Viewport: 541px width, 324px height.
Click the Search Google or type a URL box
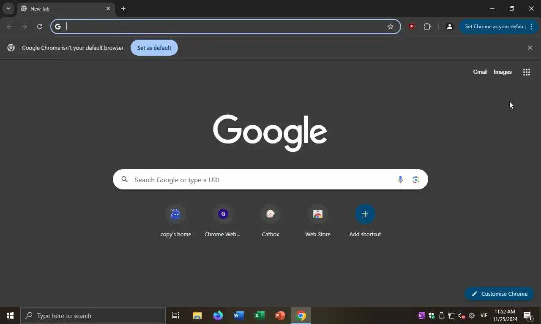[270, 180]
